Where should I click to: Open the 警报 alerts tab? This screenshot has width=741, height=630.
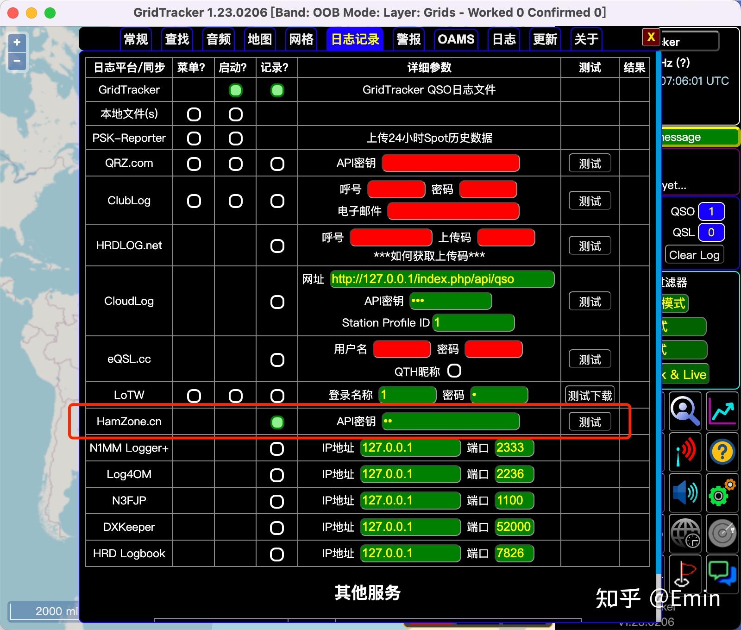click(408, 39)
